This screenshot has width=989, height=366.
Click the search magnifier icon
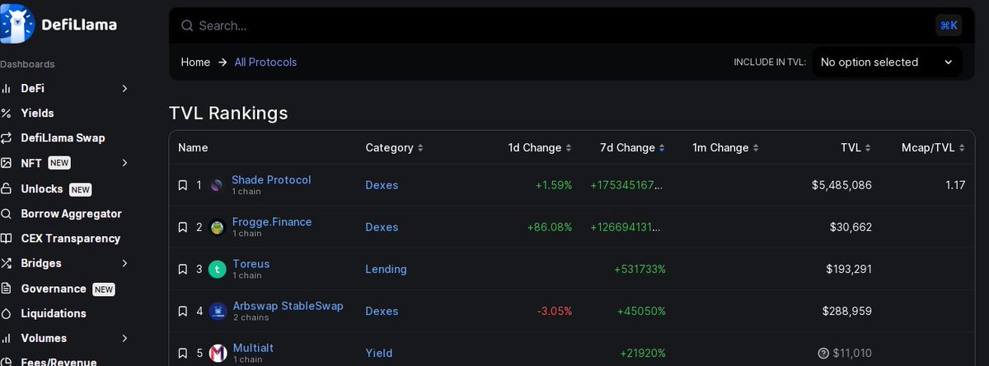187,25
